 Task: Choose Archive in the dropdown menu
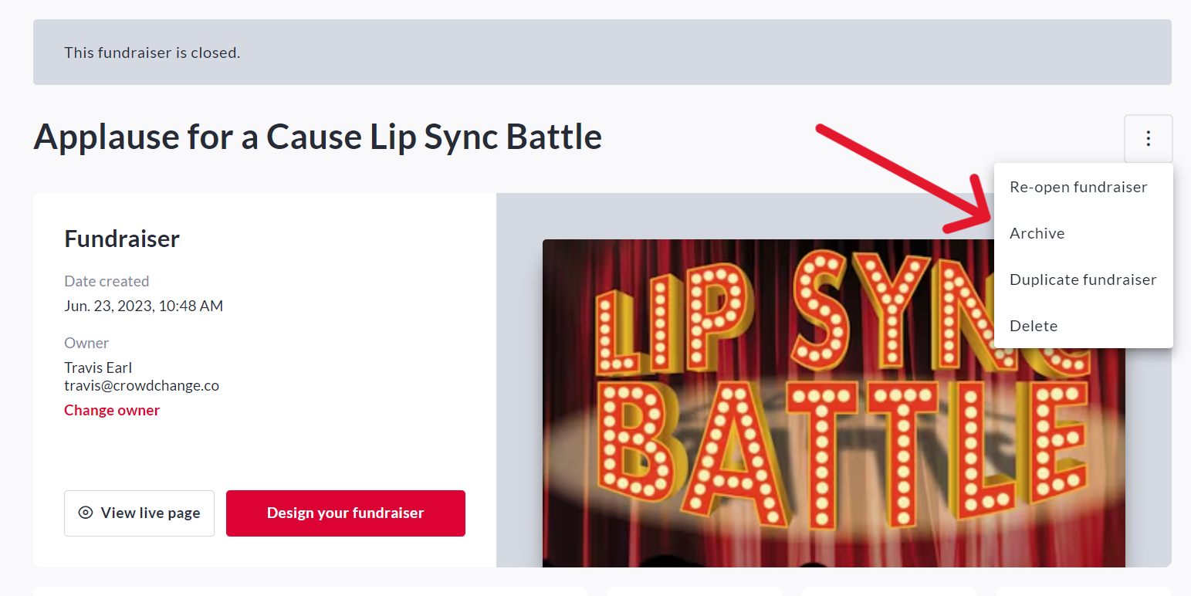pyautogui.click(x=1037, y=233)
